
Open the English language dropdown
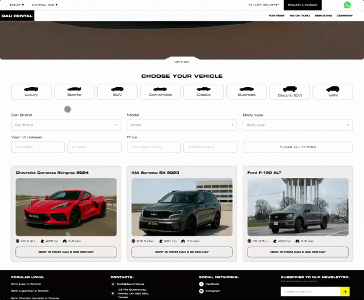(17, 5)
